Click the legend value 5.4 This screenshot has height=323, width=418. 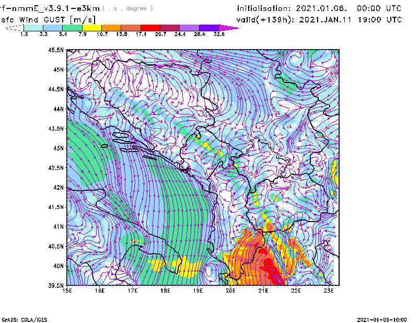[63, 34]
